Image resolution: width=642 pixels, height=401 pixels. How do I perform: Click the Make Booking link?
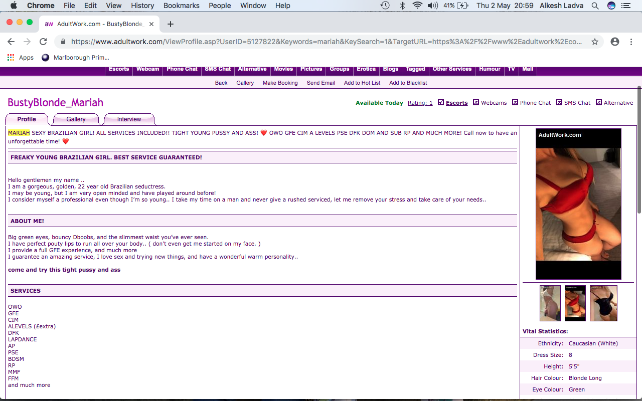pyautogui.click(x=280, y=83)
